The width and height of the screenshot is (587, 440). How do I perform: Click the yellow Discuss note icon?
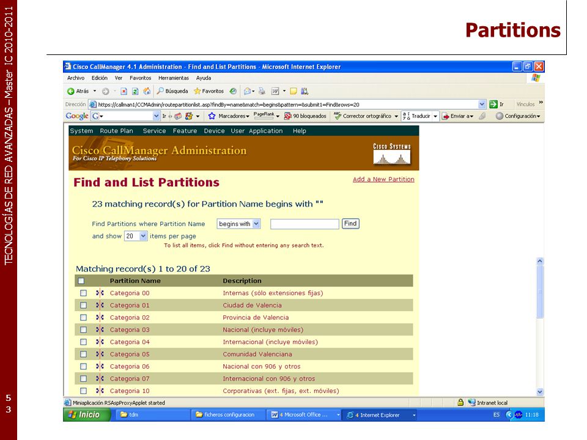(293, 91)
